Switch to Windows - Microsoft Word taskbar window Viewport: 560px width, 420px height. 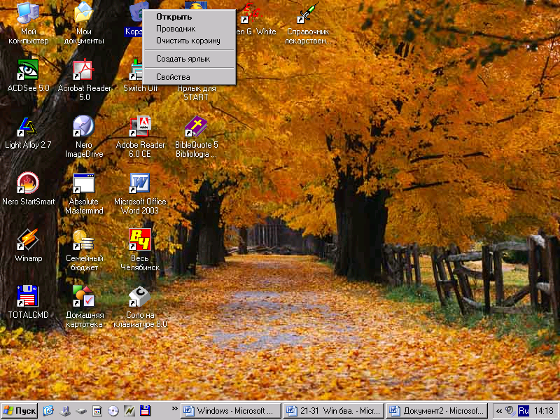[231, 411]
